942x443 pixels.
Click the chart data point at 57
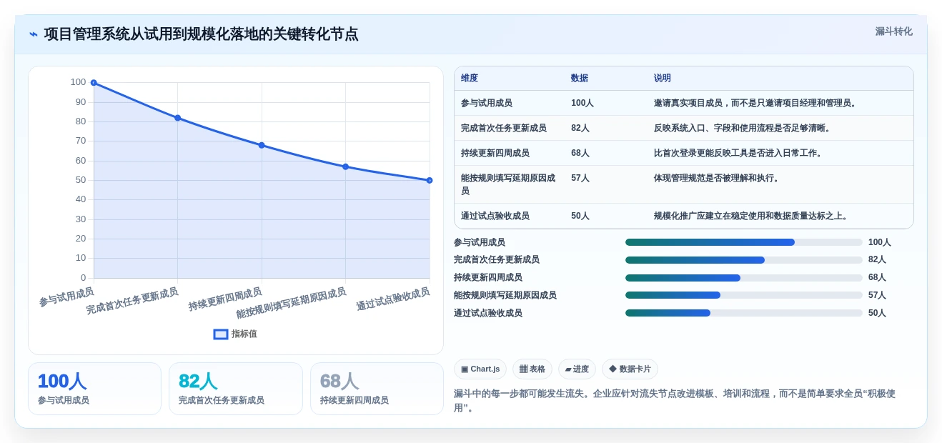pos(345,166)
